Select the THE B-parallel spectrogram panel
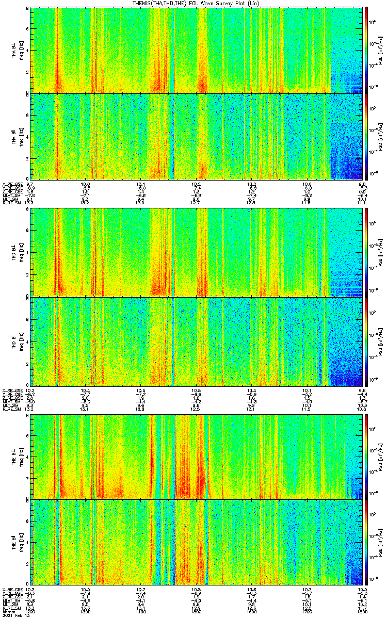 [x=196, y=542]
